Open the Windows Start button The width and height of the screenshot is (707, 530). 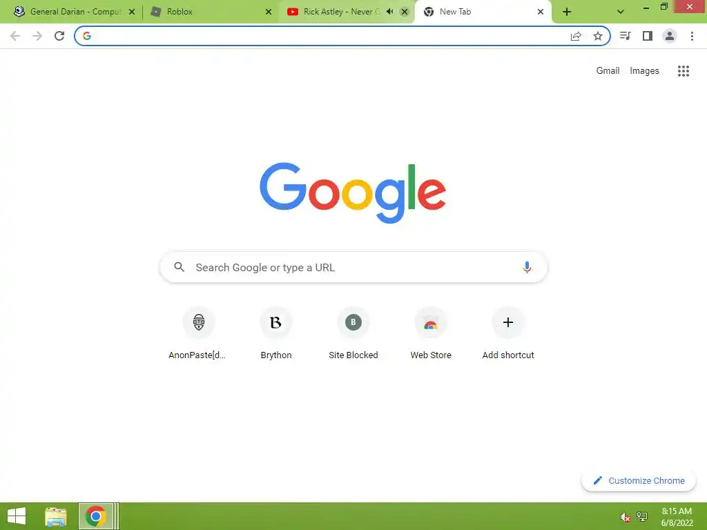click(x=17, y=516)
